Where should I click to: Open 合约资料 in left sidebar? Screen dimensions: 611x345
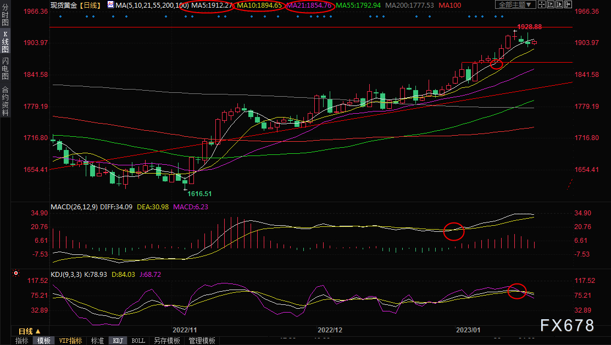(5, 101)
